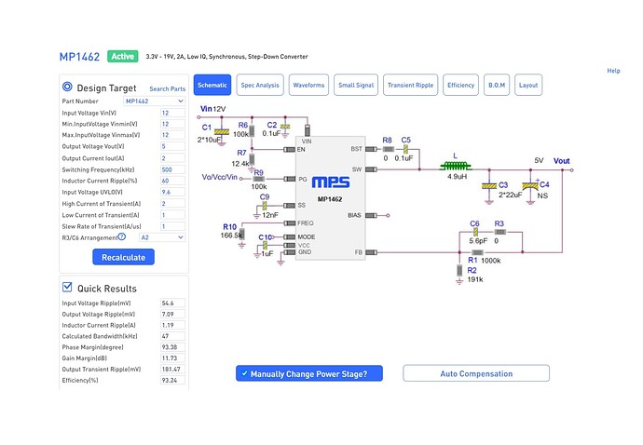Click the 12nF C9 value label
Viewport: 643px width, 445px height.
(x=270, y=215)
